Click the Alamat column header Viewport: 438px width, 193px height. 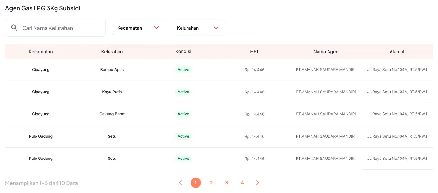pos(397,52)
